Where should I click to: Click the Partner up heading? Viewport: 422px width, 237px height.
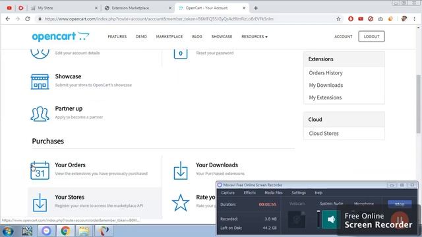point(69,109)
